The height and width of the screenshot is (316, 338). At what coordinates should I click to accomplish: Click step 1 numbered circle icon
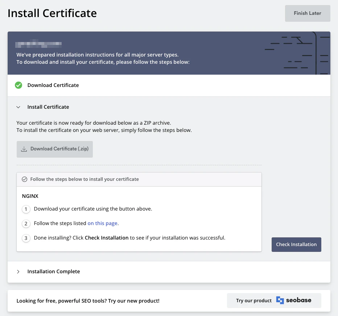pyautogui.click(x=26, y=209)
